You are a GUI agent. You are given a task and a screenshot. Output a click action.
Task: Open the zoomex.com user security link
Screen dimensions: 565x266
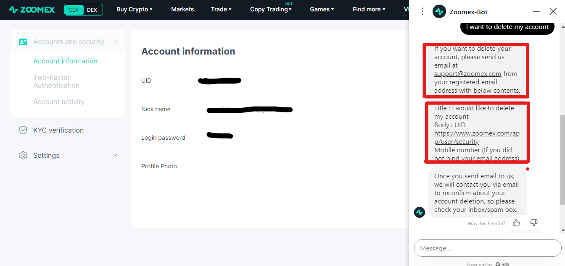pos(477,138)
